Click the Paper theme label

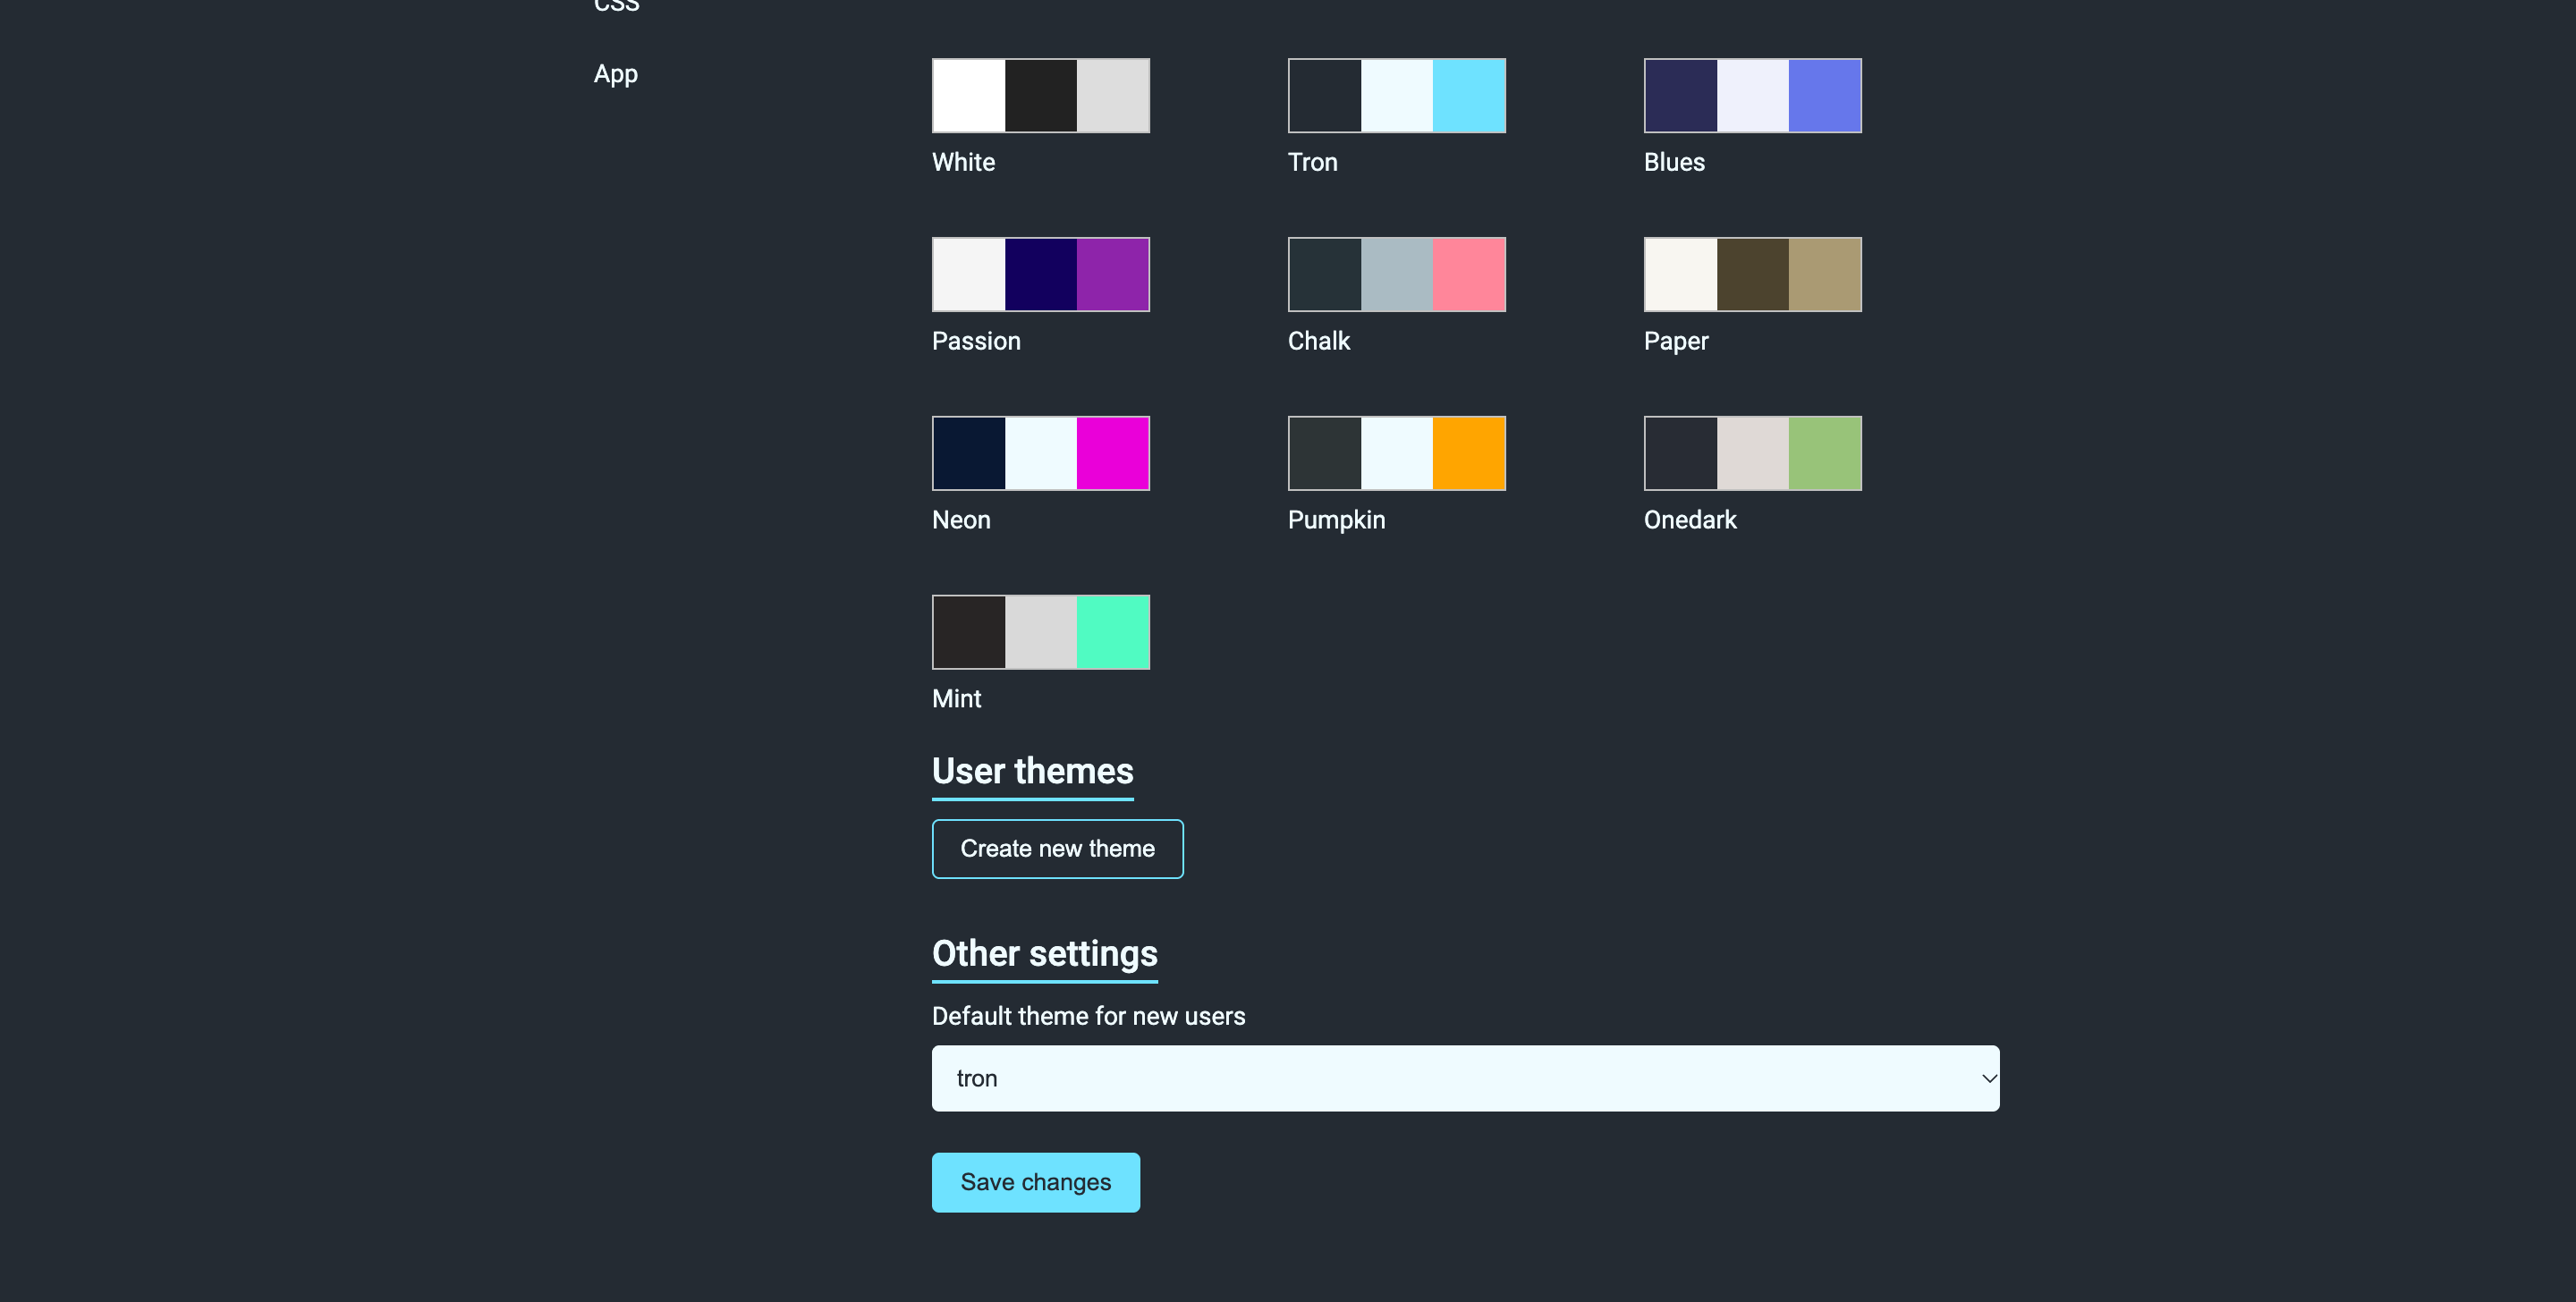point(1676,341)
